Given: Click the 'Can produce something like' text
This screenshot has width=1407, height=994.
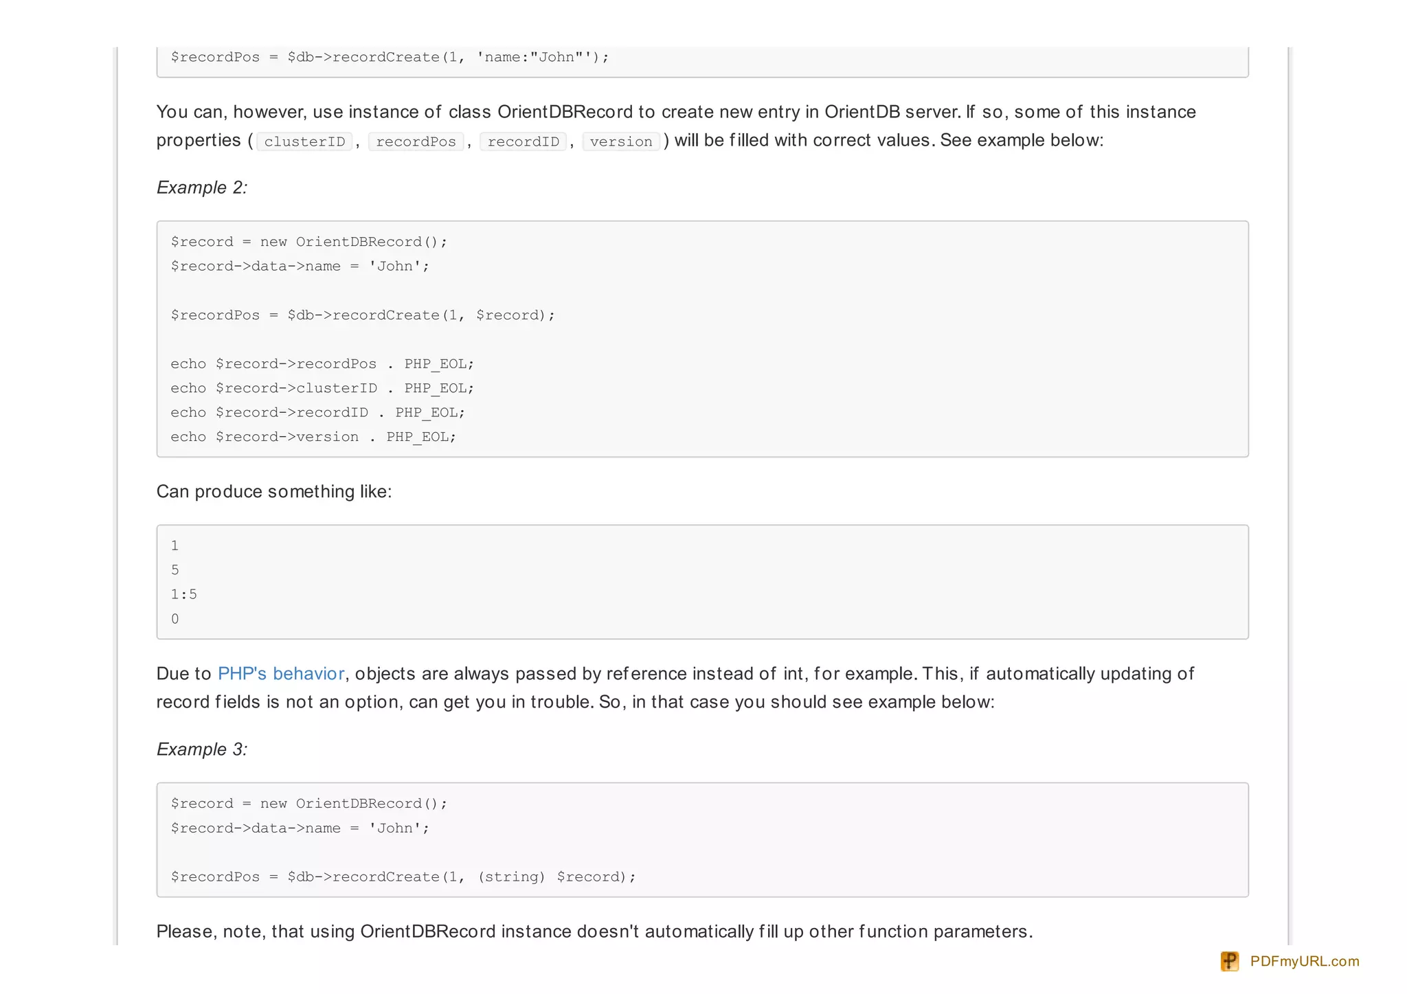Looking at the screenshot, I should click(x=273, y=491).
